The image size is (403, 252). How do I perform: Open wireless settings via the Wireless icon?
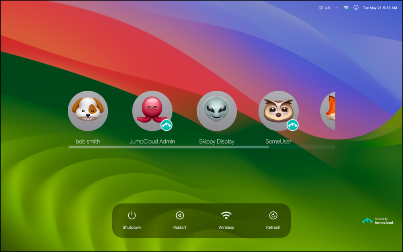(x=226, y=216)
